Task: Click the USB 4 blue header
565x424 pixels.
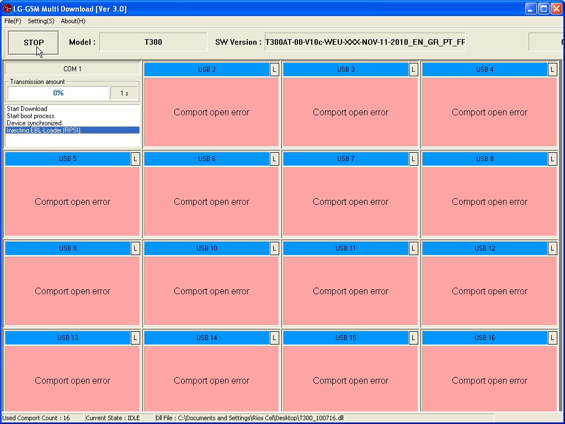Action: pos(484,70)
